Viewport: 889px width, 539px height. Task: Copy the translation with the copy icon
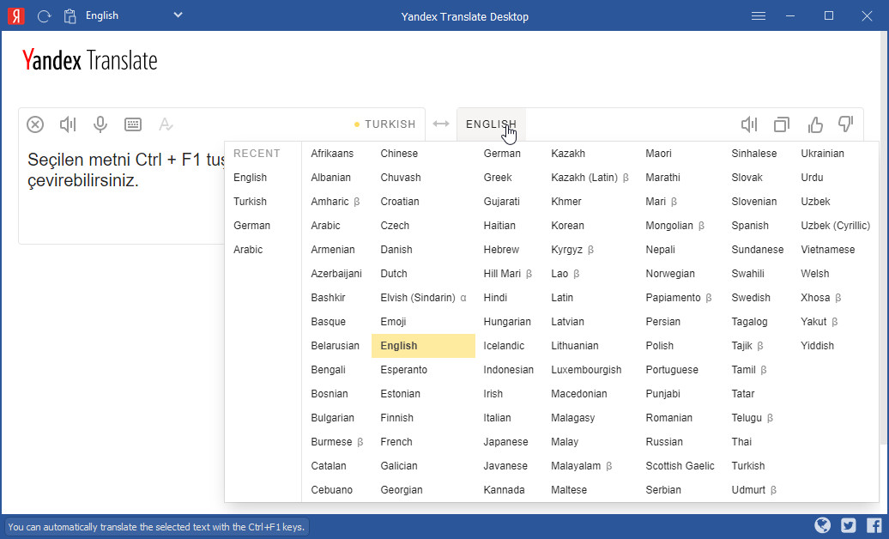(x=782, y=124)
